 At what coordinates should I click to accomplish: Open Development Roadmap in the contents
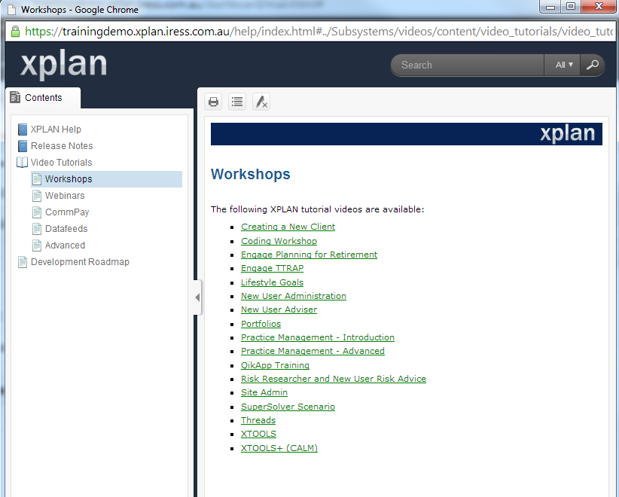coord(80,262)
